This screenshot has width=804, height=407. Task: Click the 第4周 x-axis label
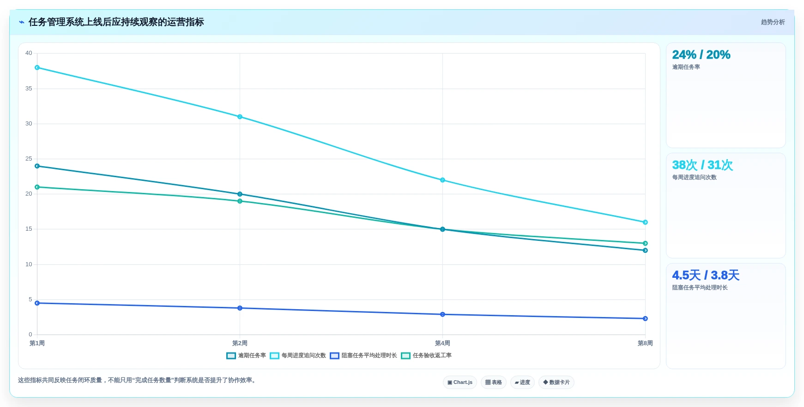(x=442, y=343)
